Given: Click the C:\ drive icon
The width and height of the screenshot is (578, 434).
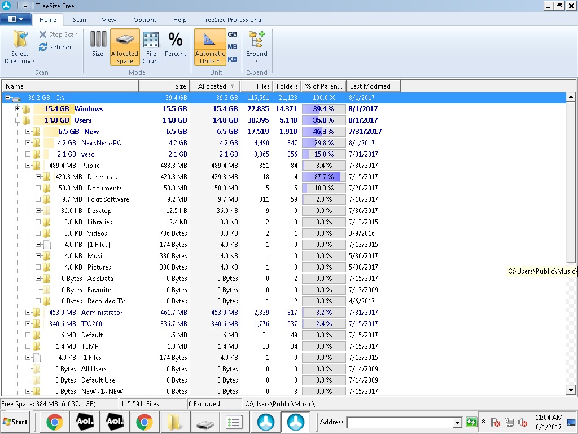Looking at the screenshot, I should 15,98.
